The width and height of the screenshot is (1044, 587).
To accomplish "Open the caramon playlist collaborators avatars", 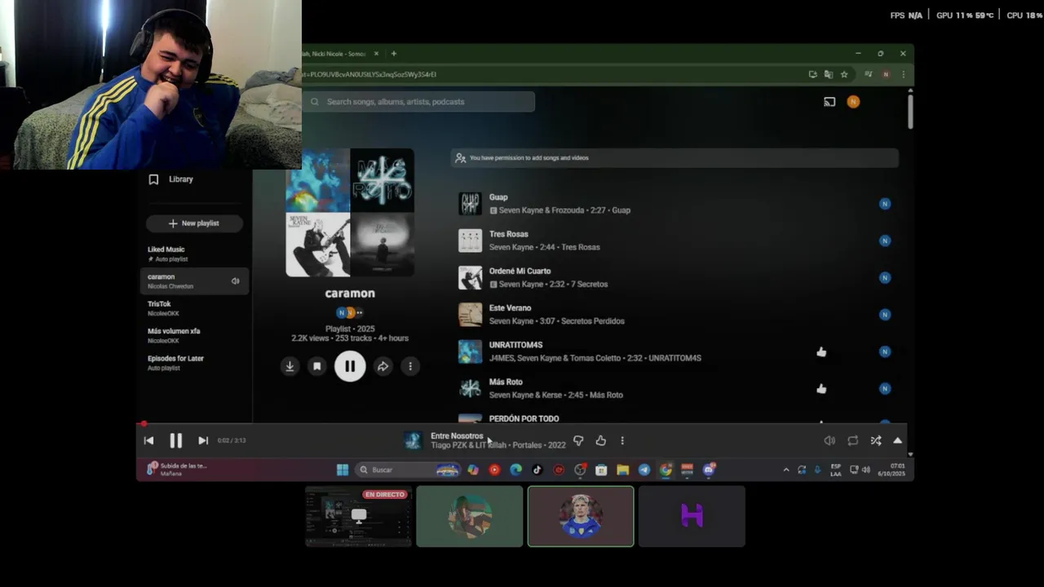I will click(350, 312).
